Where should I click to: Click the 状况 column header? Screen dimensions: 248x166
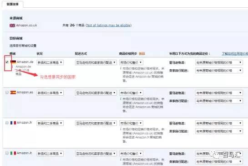click(x=40, y=54)
